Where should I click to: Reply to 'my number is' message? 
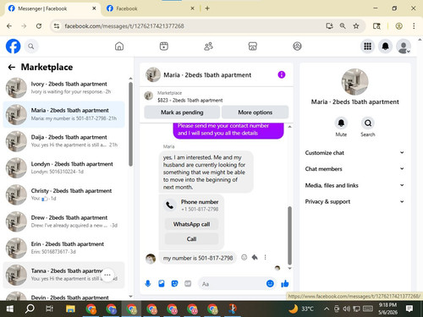pyautogui.click(x=255, y=257)
